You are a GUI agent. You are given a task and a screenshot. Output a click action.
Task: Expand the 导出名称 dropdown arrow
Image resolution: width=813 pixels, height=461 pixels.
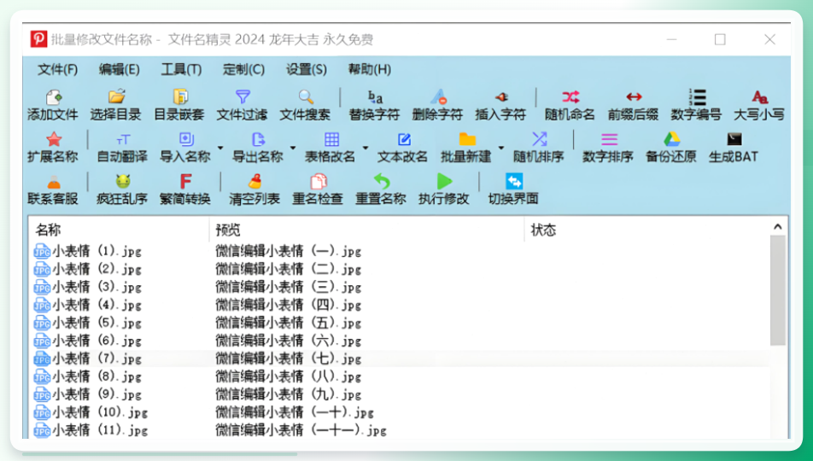[x=293, y=148]
